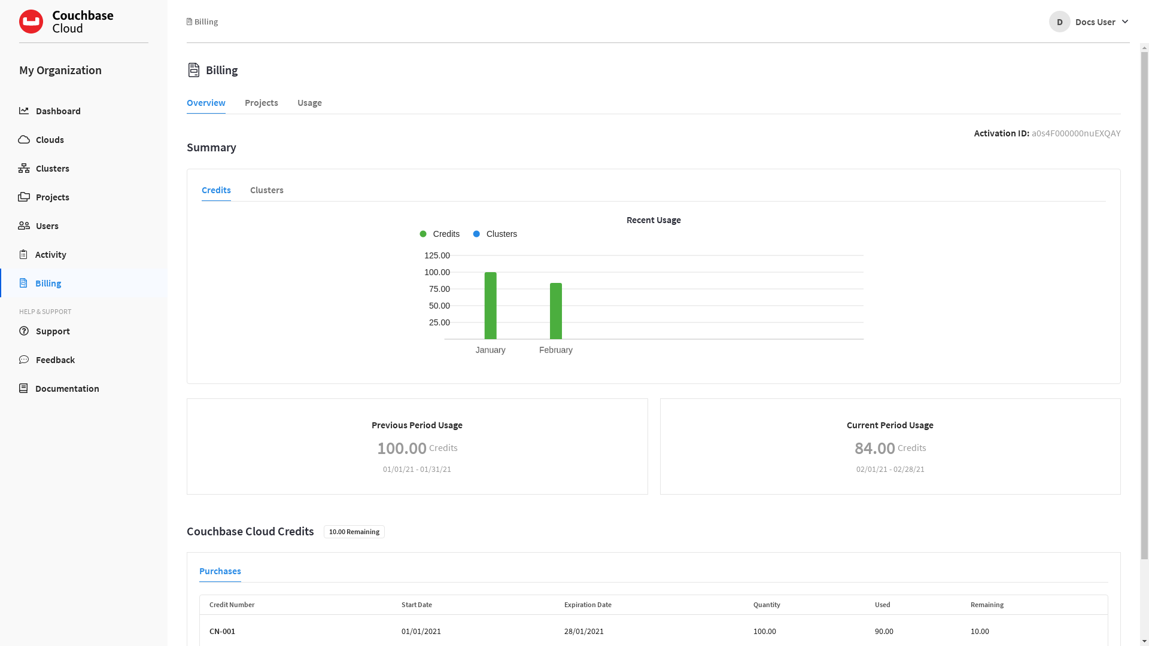
Task: Click the Couchbase Cloud logo
Action: (66, 22)
